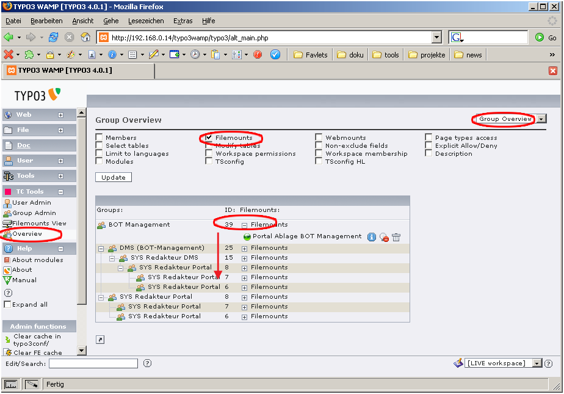Click the shortcut icon below the groups table
564x394 pixels.
(100, 339)
